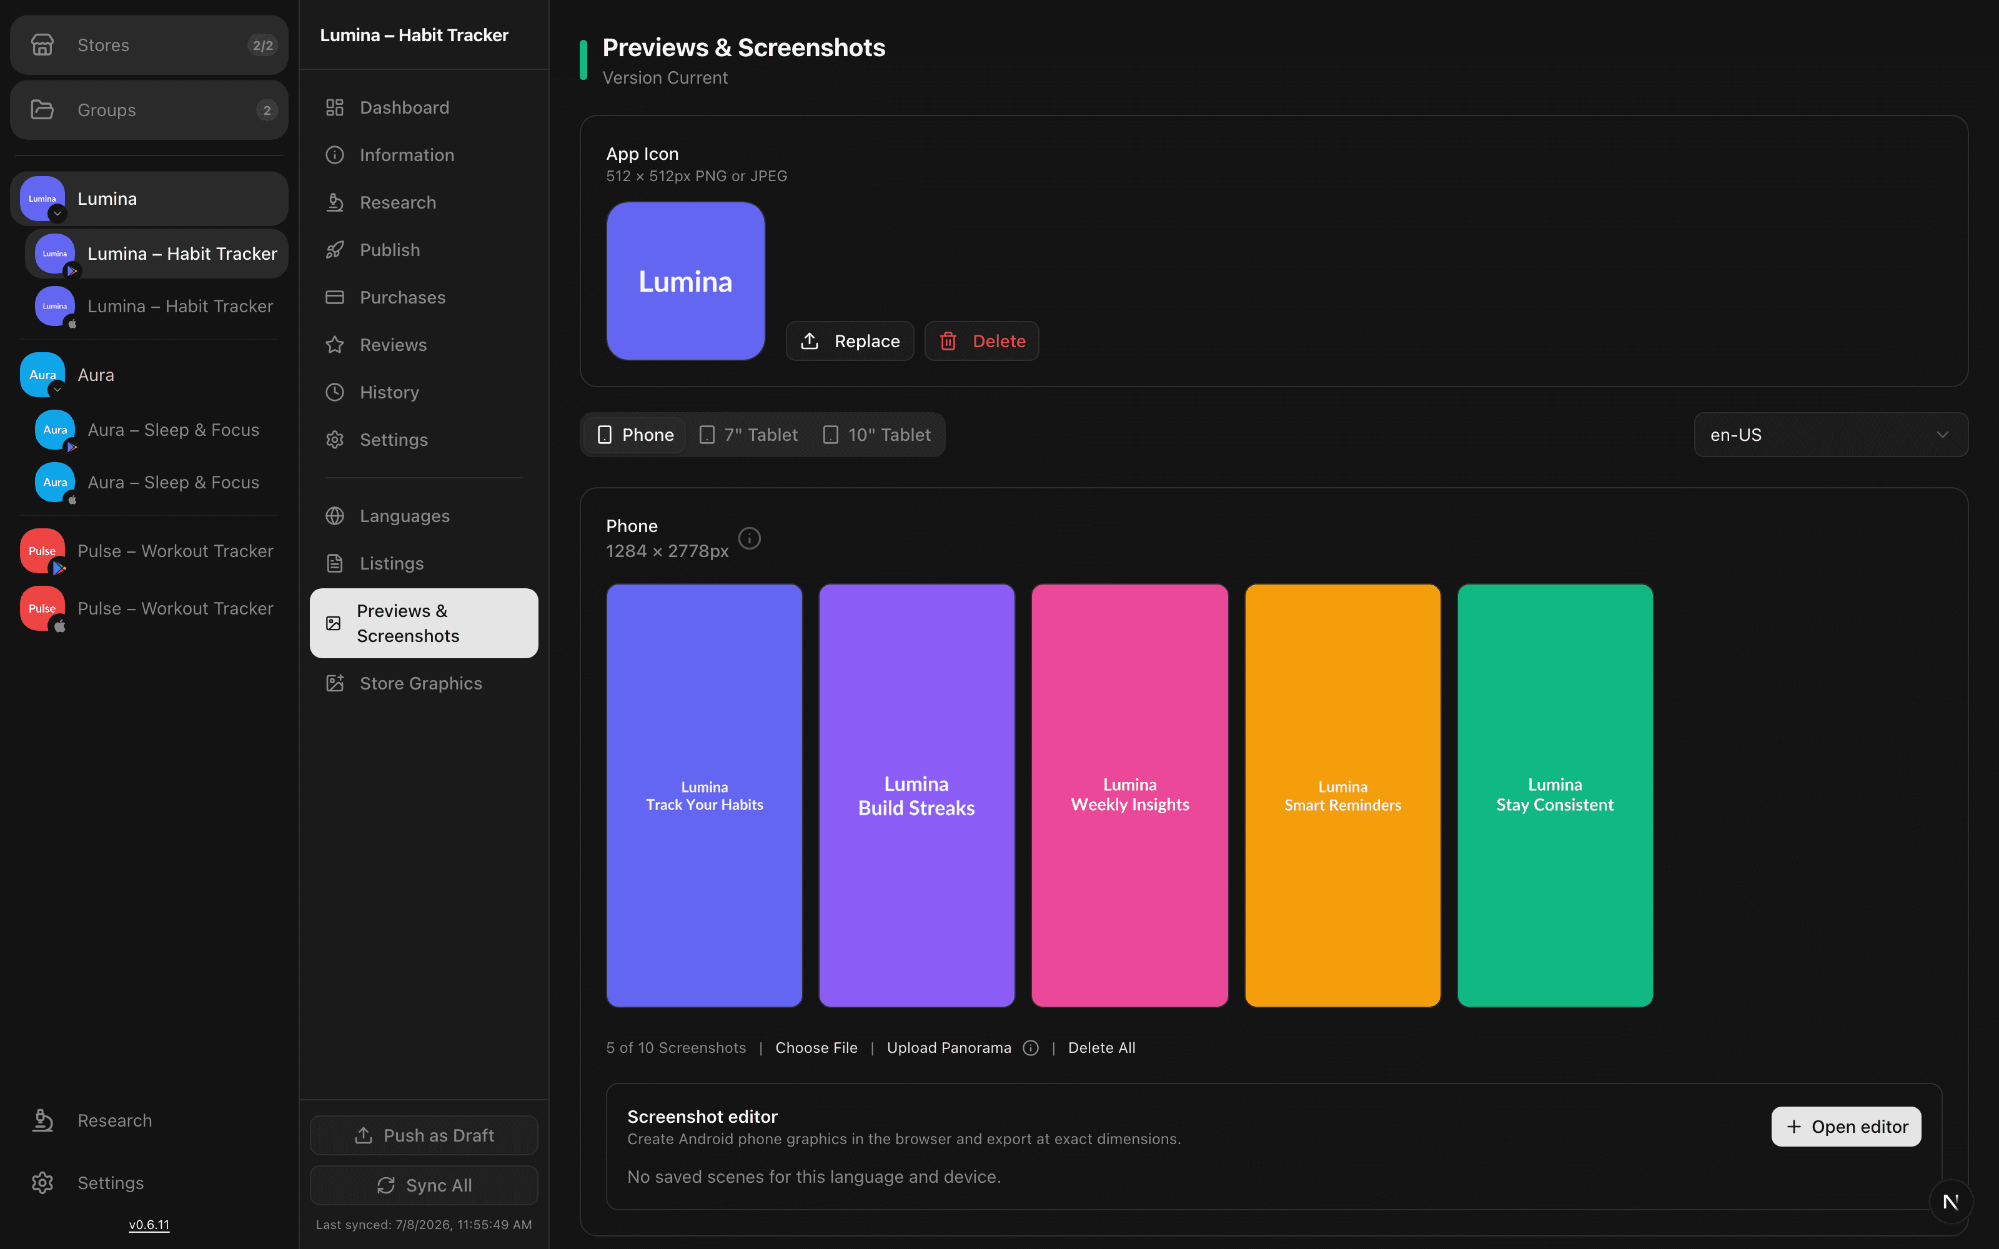
Task: Click the Reviews star icon
Action: pyautogui.click(x=335, y=345)
